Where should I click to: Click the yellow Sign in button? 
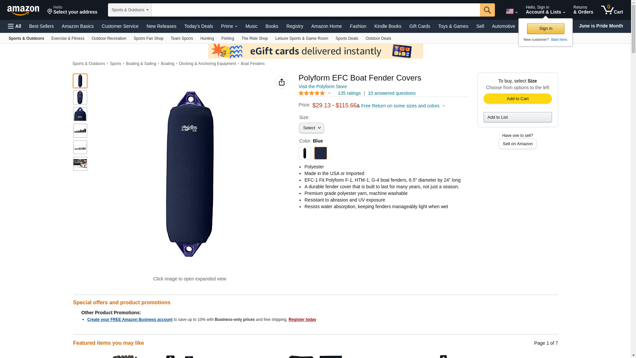(545, 29)
